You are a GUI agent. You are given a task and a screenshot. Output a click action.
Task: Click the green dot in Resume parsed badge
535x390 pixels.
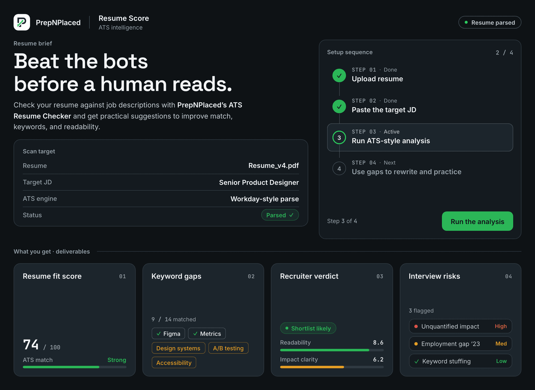pyautogui.click(x=466, y=22)
